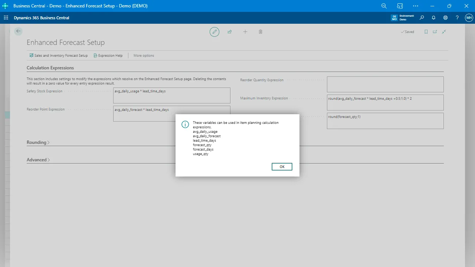
Task: Click the pencil edit icon
Action: point(214,32)
